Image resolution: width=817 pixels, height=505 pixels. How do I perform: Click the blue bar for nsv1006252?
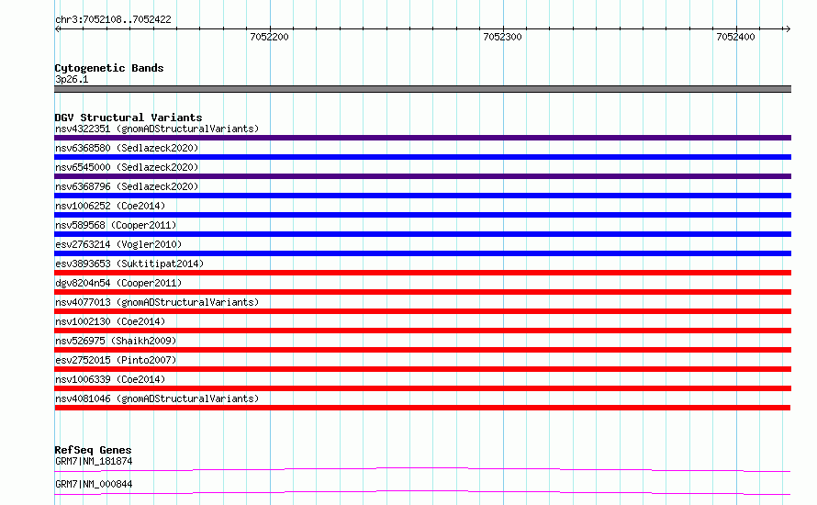422,215
